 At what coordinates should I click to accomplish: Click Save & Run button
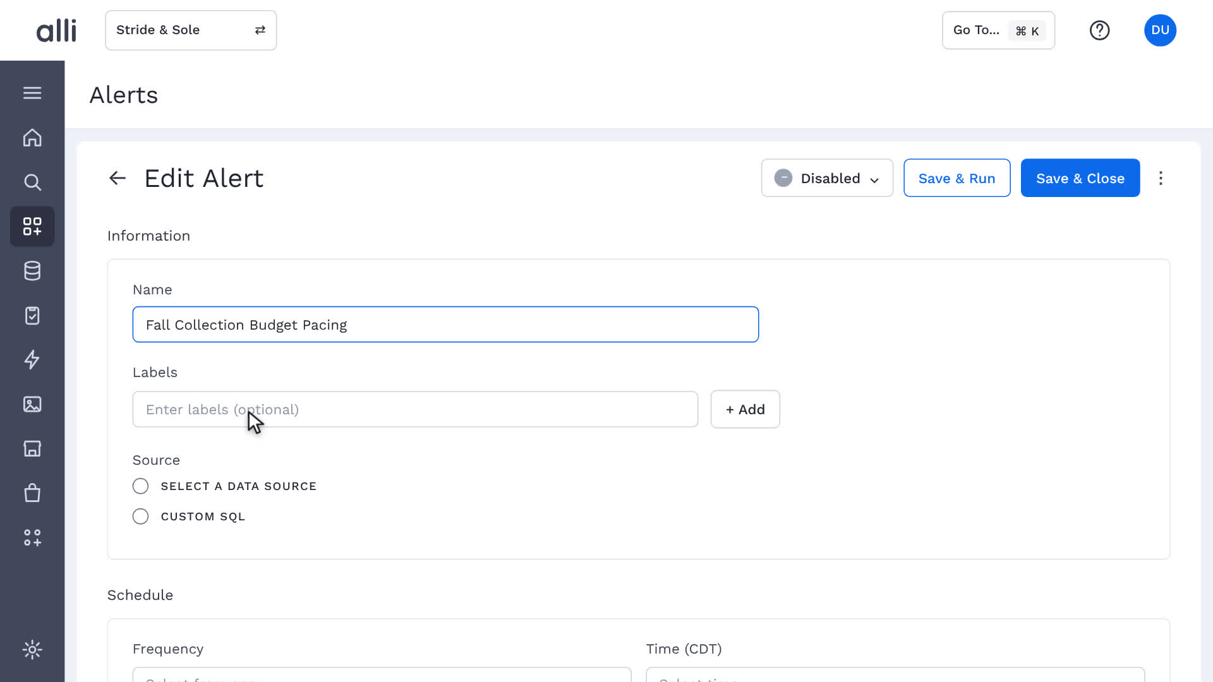pos(957,178)
